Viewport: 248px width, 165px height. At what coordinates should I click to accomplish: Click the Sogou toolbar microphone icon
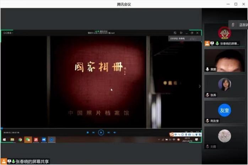(x=186, y=134)
